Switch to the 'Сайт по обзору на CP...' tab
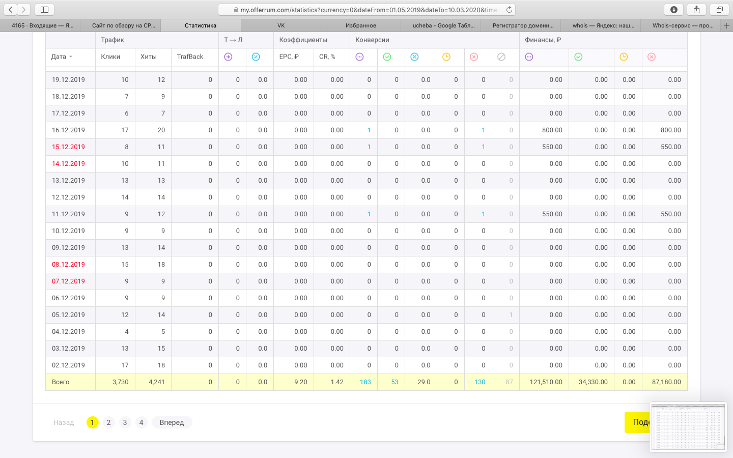Viewport: 733px width, 458px height. coord(121,25)
